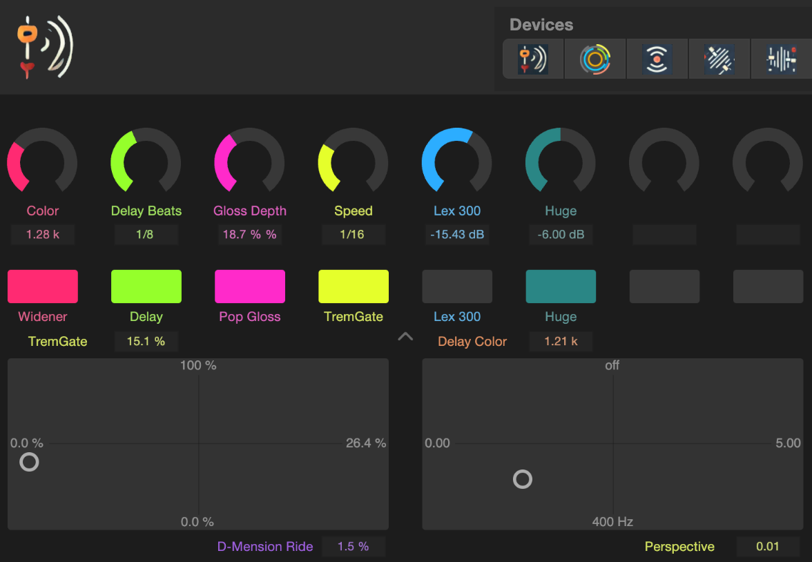The image size is (812, 562).
Task: Click the off label on right pad
Action: coord(612,365)
